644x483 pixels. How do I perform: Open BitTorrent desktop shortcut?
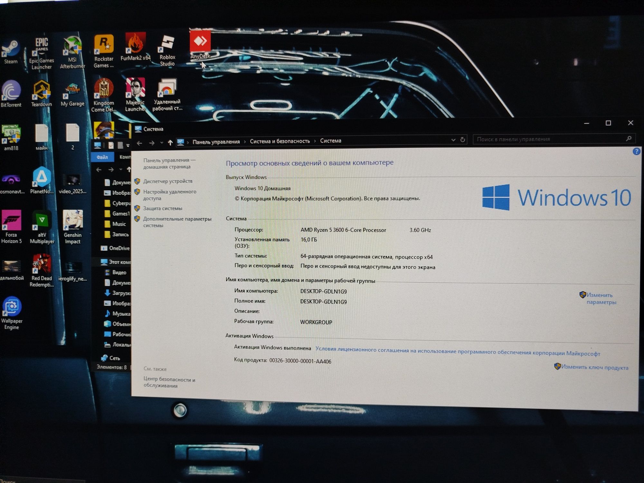point(11,94)
